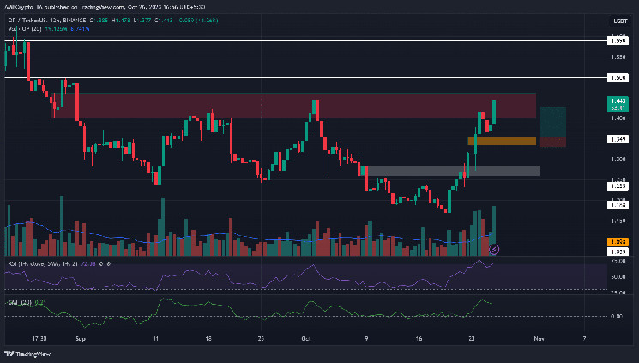Click the orange 1.088 price label
The image size is (639, 363).
click(x=618, y=242)
